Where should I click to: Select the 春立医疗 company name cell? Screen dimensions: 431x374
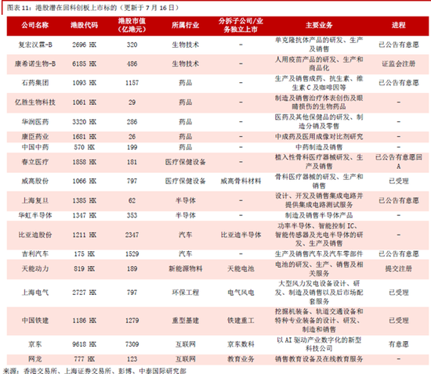35,162
